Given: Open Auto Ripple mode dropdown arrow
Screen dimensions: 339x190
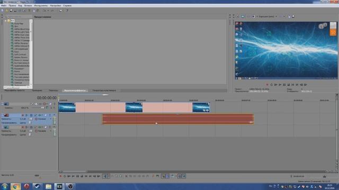Looking at the screenshot, I should pos(176,176).
